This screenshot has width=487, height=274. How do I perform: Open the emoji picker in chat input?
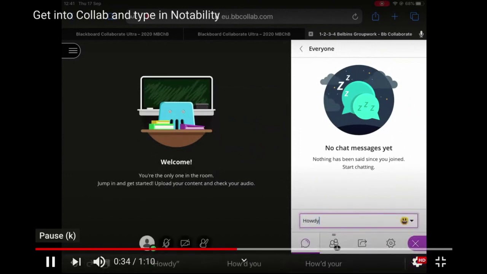407,221
